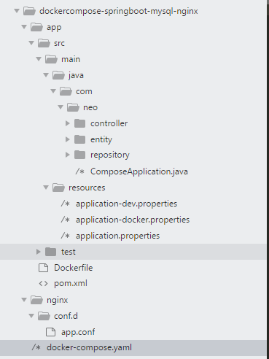This screenshot has height=359, width=269.
Task: Collapse the nginx folder arrow
Action: (x=24, y=300)
